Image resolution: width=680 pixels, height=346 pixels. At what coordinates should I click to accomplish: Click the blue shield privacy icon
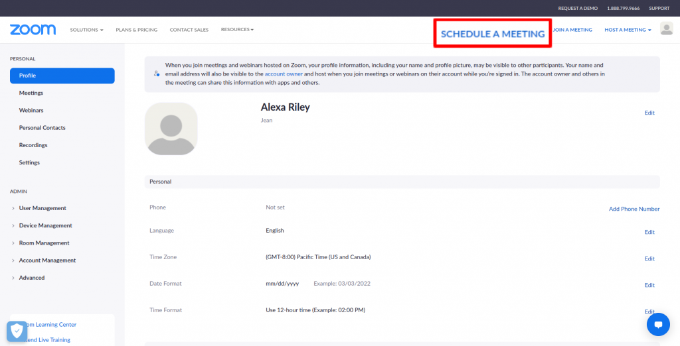17,331
